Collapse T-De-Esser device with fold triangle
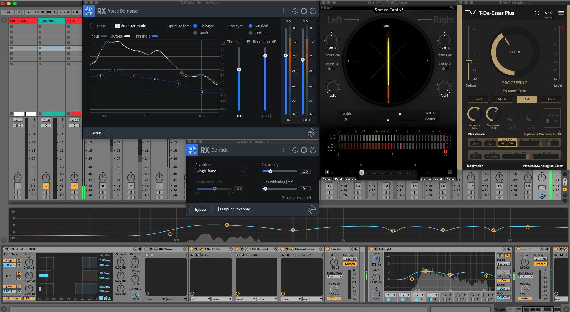Screen dimensions: 570x312 tap(196, 249)
